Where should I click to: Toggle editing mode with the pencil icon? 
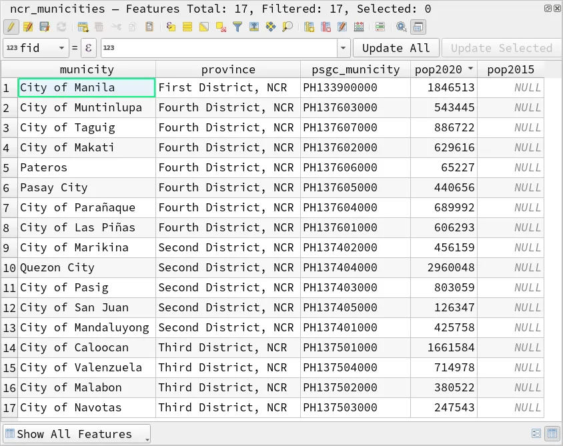pyautogui.click(x=11, y=27)
